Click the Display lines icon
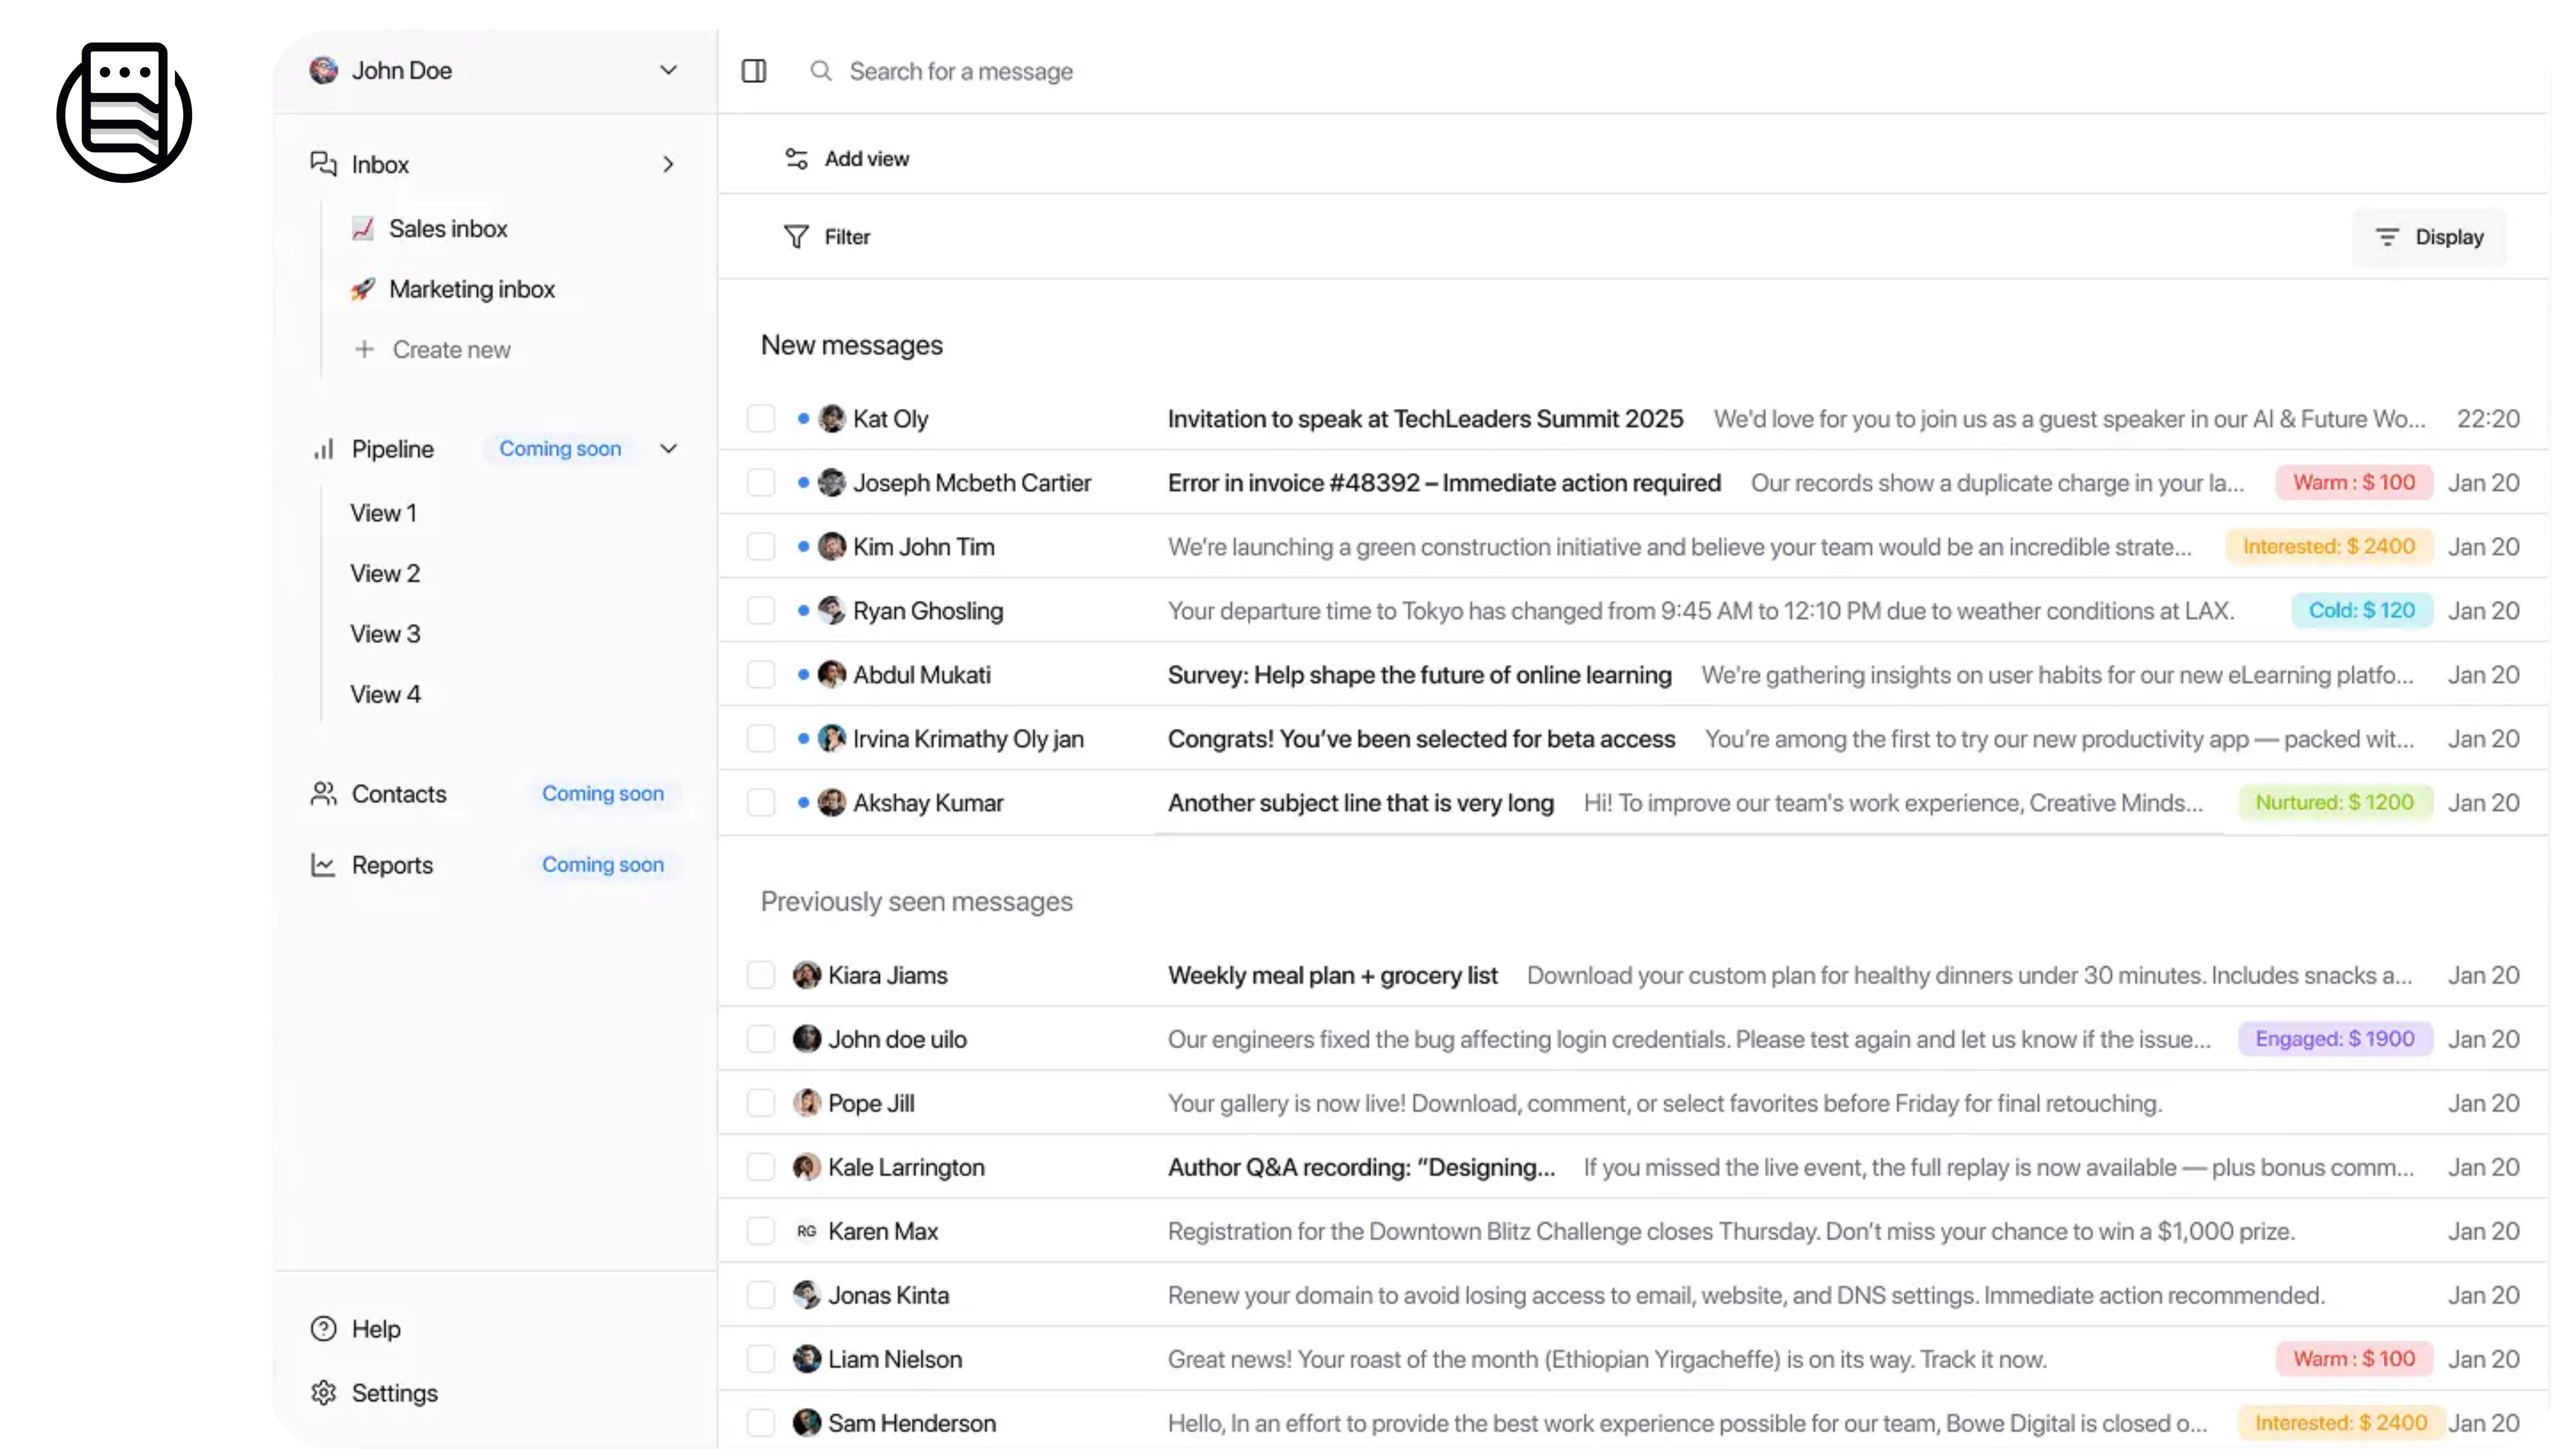The width and height of the screenshot is (2576, 1449). [x=2387, y=237]
